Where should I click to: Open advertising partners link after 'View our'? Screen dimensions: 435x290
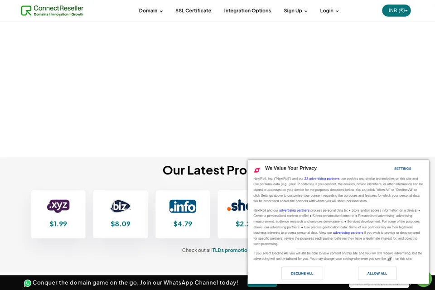(x=348, y=232)
